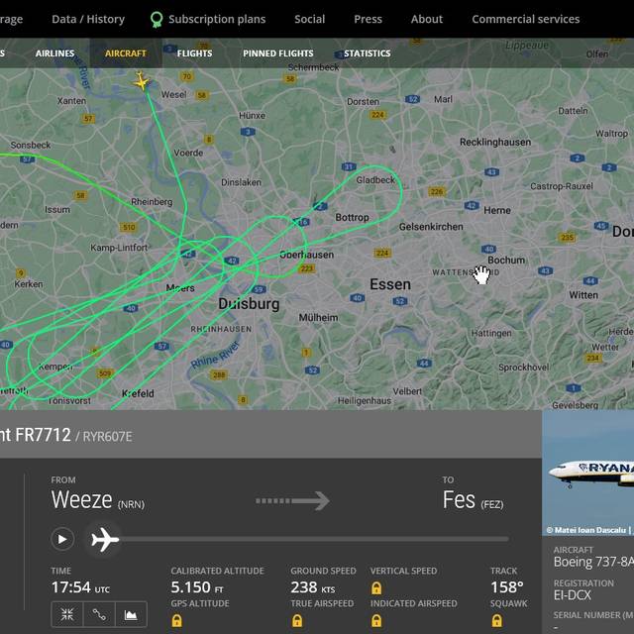This screenshot has width=634, height=634.
Task: Click the airplane marker on playback timeline
Action: [x=105, y=539]
